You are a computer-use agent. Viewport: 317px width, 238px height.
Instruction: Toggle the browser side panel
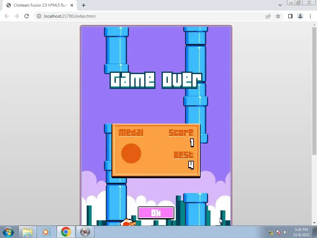point(290,16)
